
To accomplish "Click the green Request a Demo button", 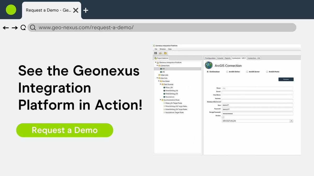I will (65, 130).
